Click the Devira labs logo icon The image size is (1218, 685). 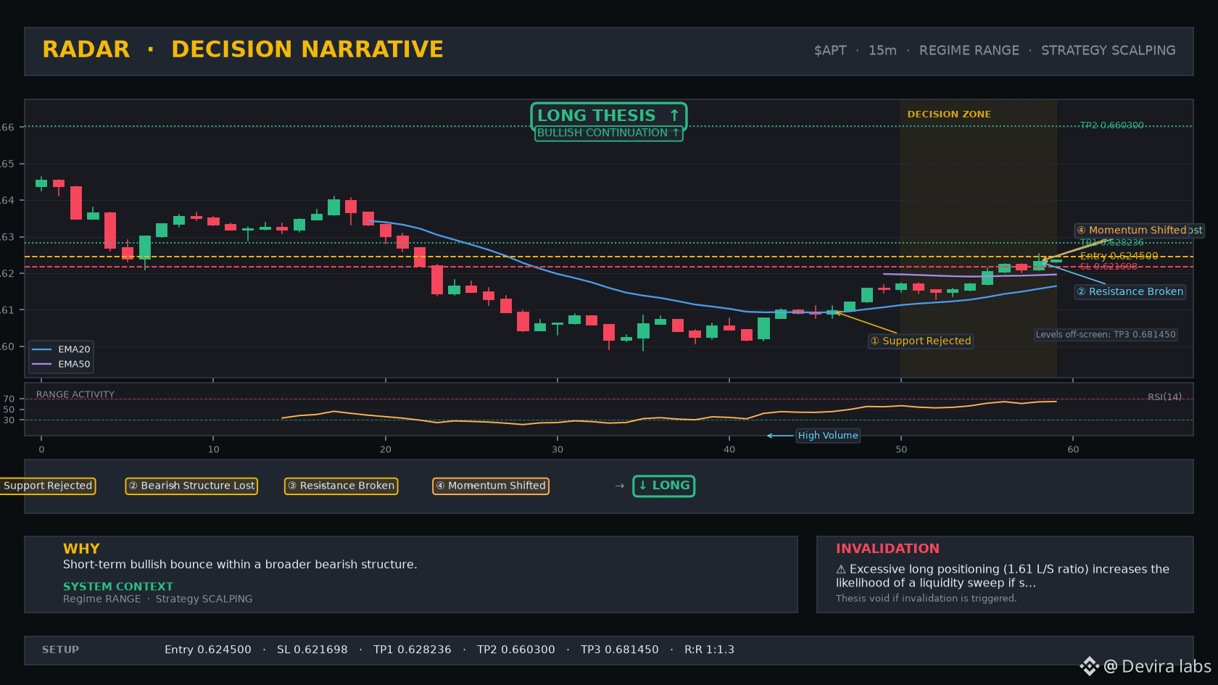(x=1089, y=666)
